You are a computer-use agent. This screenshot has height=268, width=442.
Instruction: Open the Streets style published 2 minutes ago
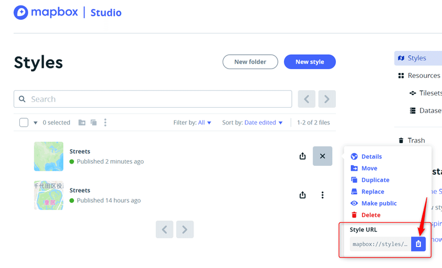80,151
